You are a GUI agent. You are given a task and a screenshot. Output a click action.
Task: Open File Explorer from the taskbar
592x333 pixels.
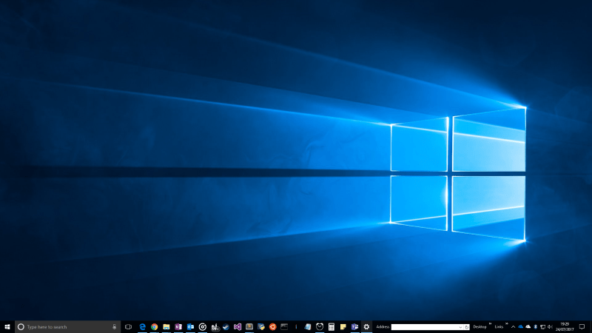pyautogui.click(x=166, y=326)
